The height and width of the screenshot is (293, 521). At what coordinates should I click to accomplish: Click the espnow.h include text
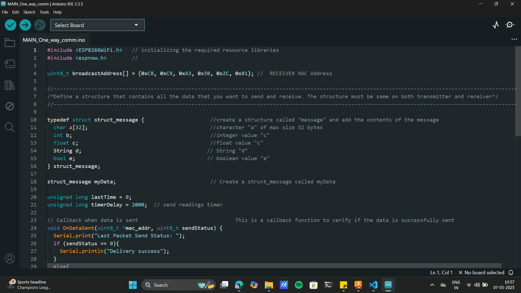pos(91,58)
